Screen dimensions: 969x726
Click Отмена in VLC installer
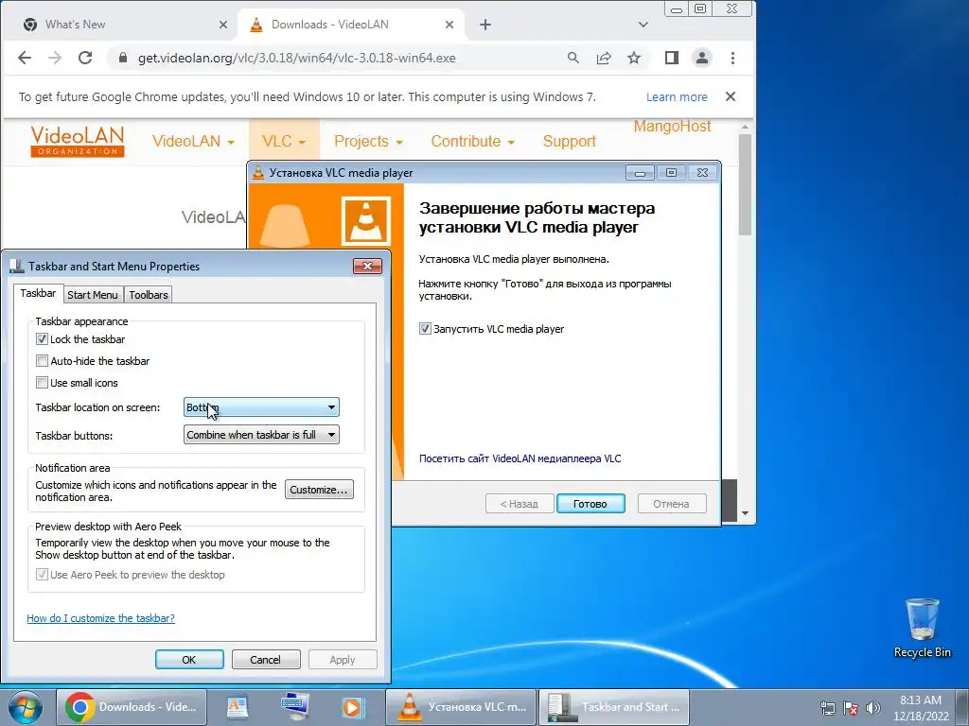(x=671, y=504)
